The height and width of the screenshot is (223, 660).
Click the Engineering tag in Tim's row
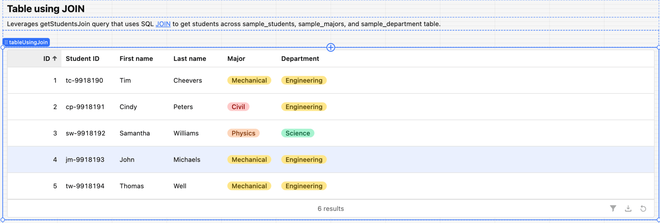pos(304,80)
